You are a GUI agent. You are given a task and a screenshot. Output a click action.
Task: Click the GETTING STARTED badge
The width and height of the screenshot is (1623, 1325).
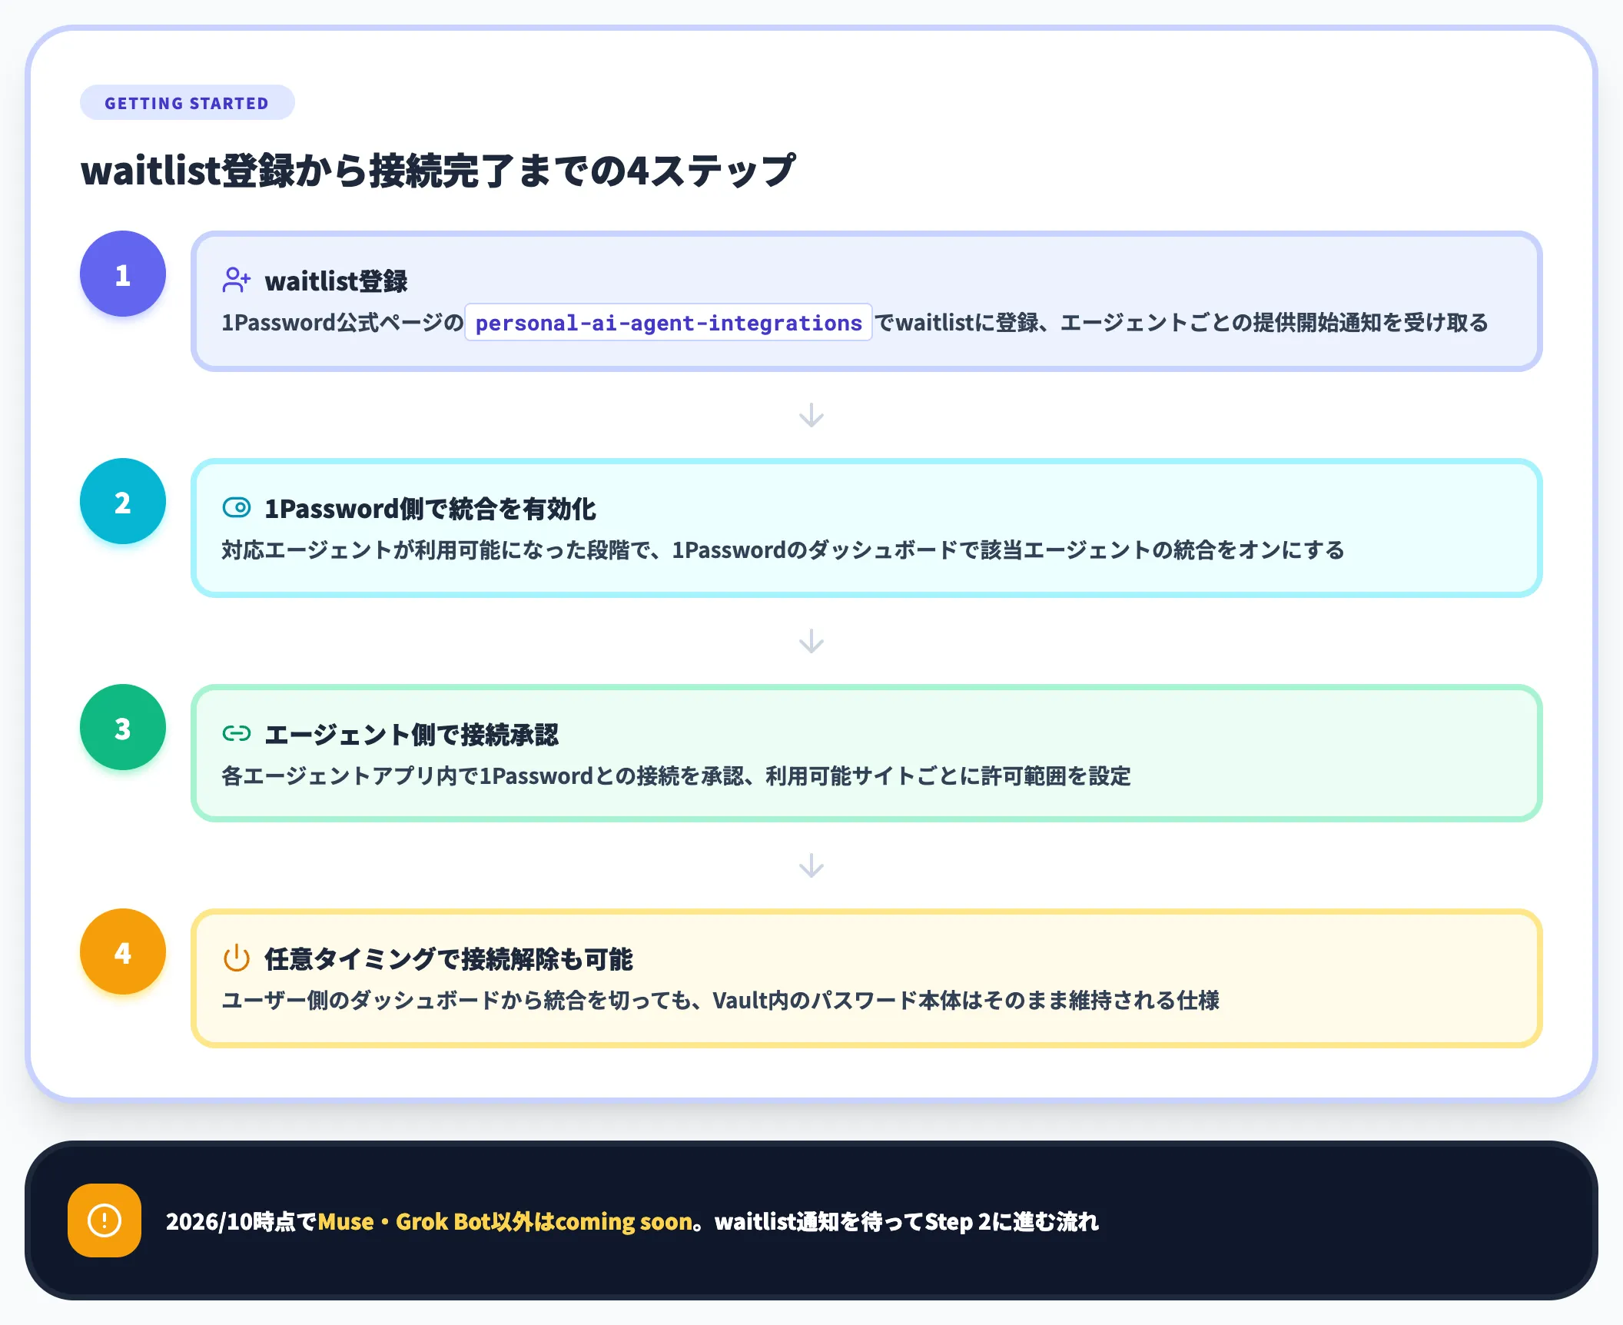pyautogui.click(x=187, y=103)
